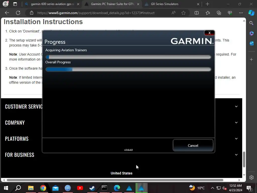257x193 pixels.
Task: Click the horizontal page scrollbar
Action: (x=115, y=180)
